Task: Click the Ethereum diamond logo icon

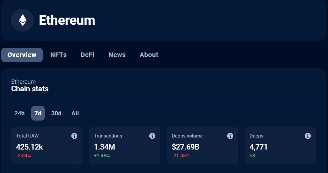Action: 22,20
